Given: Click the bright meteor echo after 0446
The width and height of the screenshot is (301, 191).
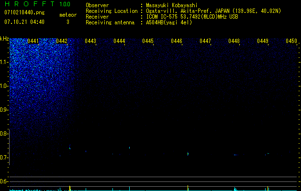Looking at the screenshot, I should (x=188, y=154).
